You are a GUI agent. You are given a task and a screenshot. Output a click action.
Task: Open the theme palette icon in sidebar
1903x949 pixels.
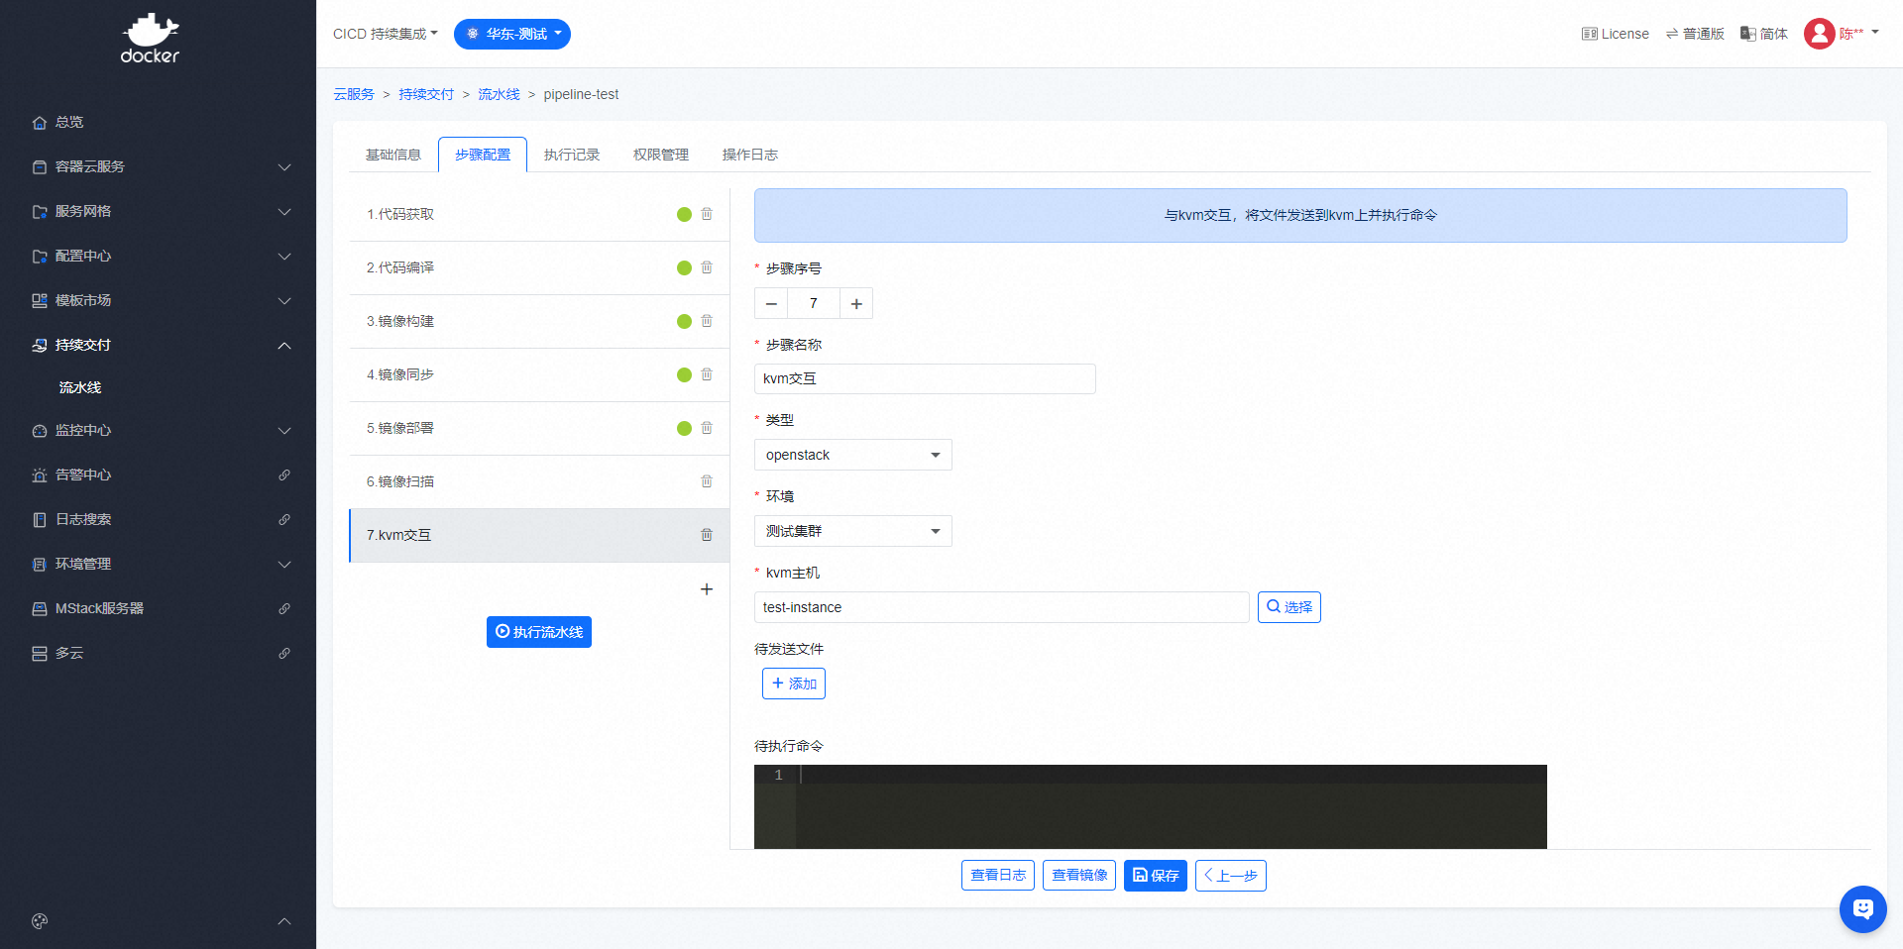point(40,921)
